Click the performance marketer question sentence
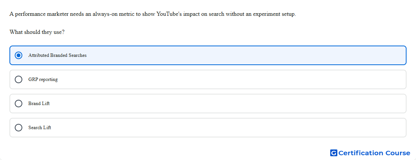The image size is (416, 160). (x=152, y=14)
